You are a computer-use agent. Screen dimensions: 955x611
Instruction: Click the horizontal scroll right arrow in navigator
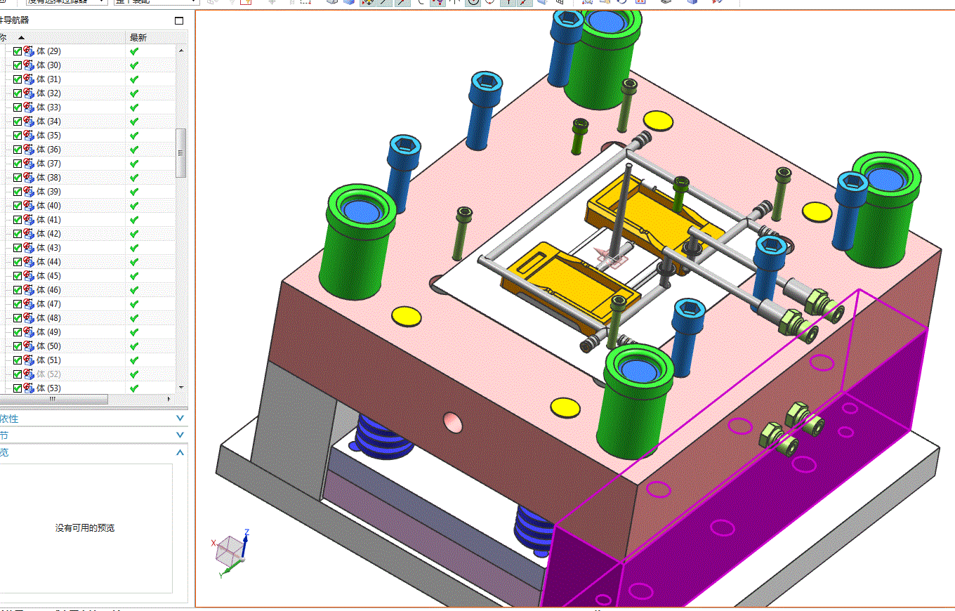coord(169,399)
